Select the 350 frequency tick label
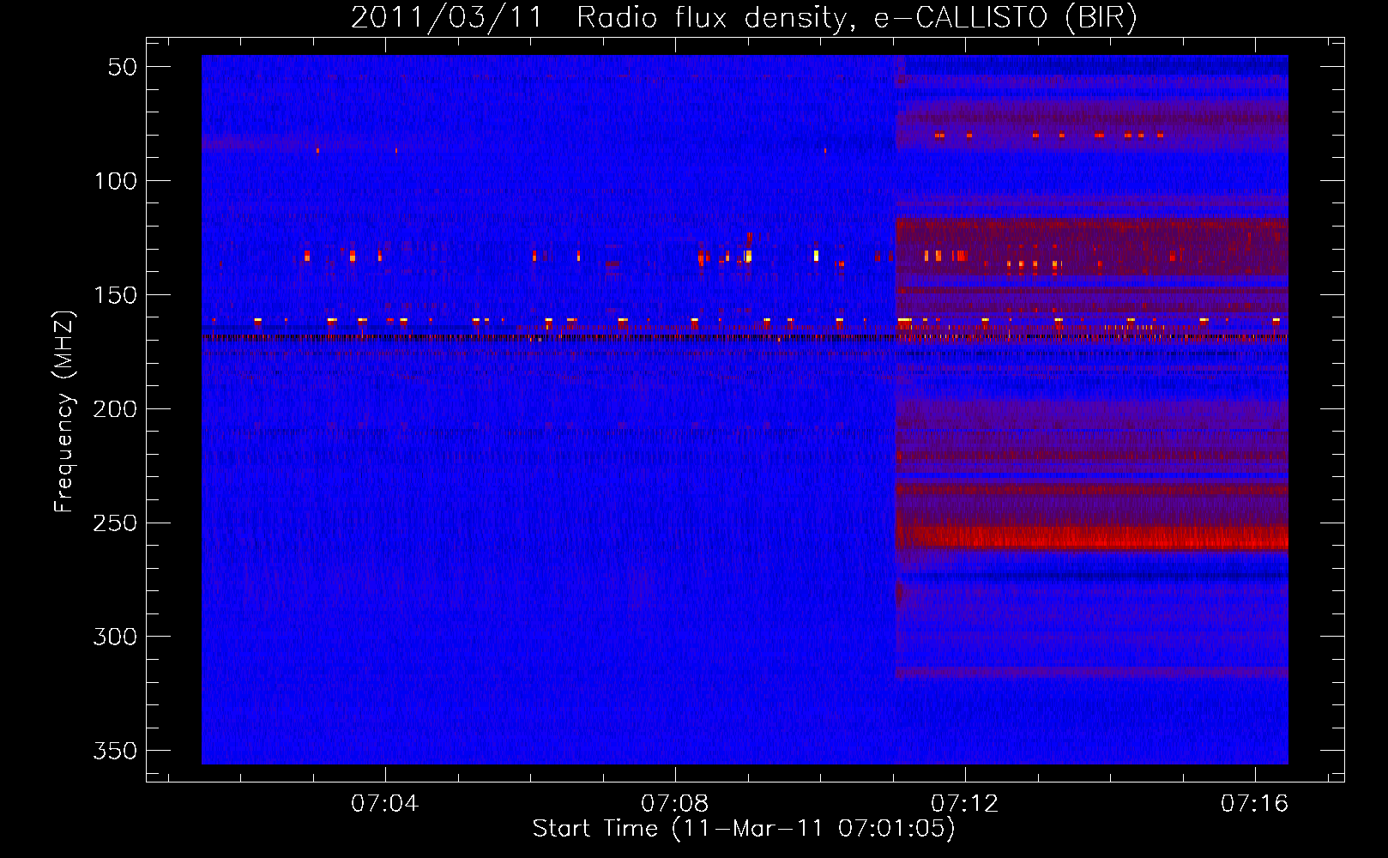This screenshot has height=858, width=1388. point(116,751)
